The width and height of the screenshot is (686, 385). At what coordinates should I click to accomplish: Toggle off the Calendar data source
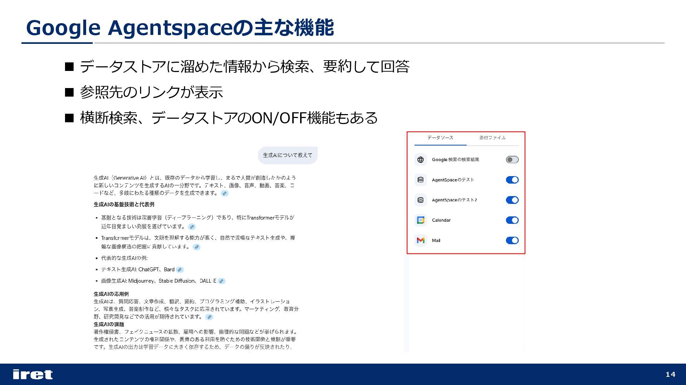(512, 220)
